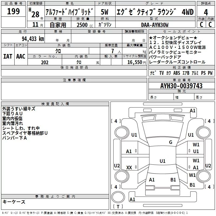Image resolution: width=216 pixels, height=216 pixels.
Task: Click chassis number AYH30-0039743
Action: (x=181, y=86)
